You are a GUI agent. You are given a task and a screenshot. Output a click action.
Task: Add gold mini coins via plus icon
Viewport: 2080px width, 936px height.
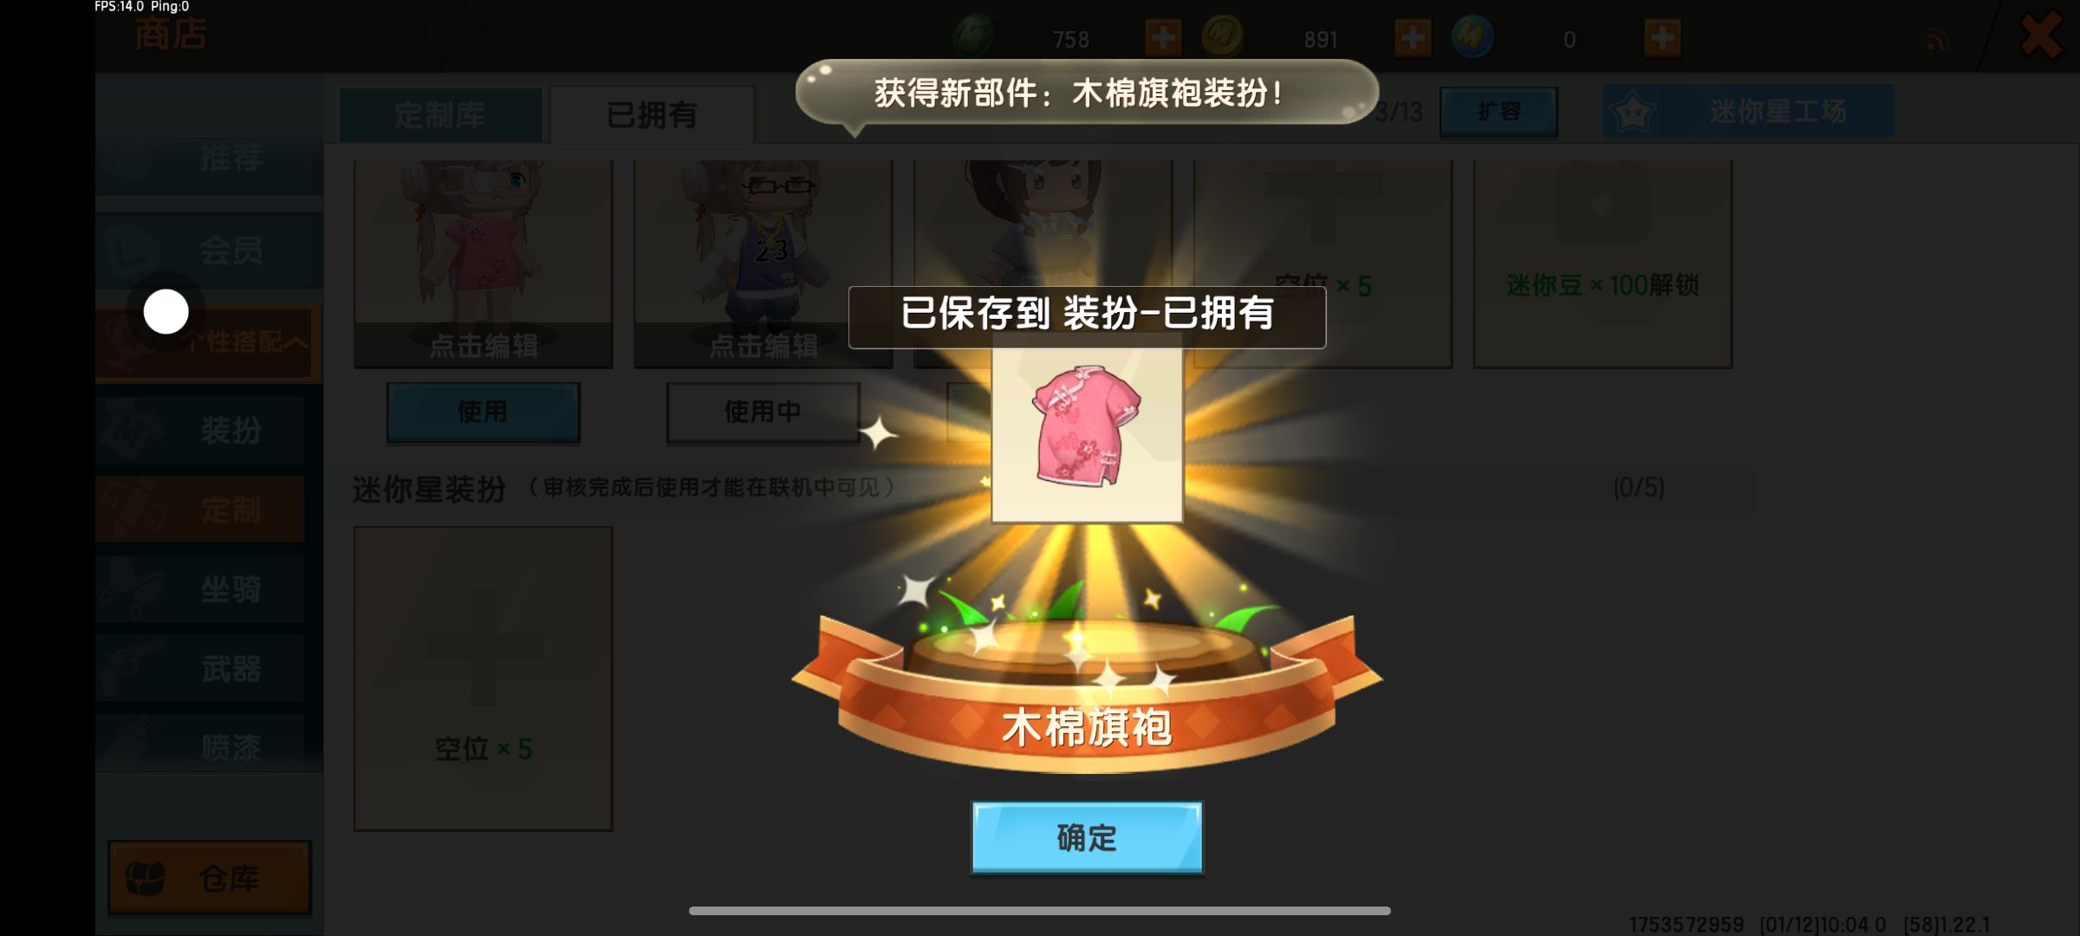[1413, 38]
